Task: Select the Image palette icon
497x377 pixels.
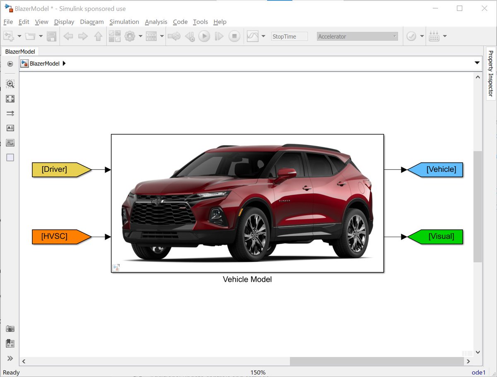Action: pos(10,143)
